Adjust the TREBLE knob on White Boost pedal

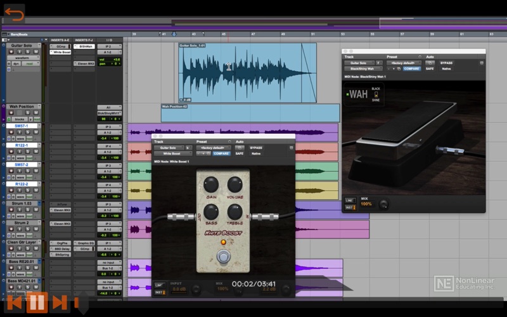[234, 212]
